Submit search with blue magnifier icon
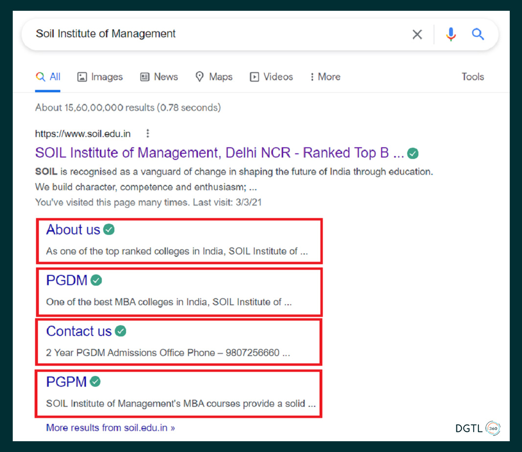Screen dimensions: 522x452 click(x=477, y=34)
